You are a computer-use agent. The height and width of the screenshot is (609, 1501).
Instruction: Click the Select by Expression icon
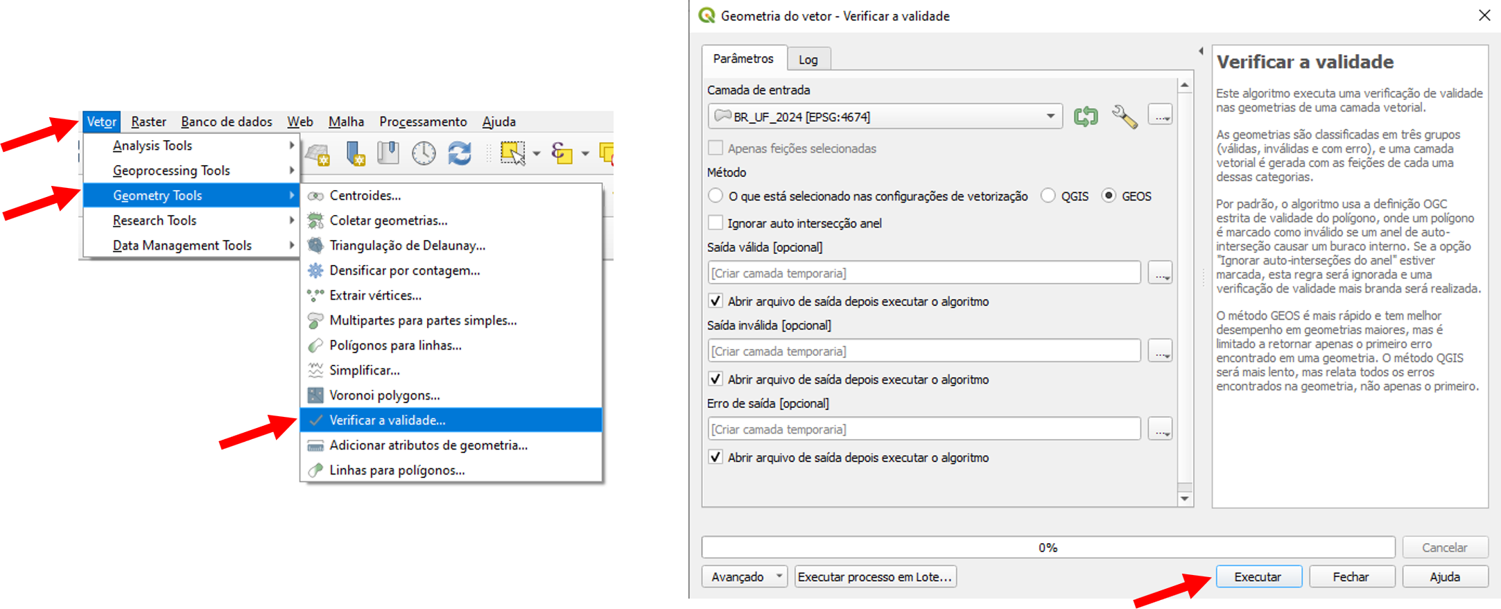(x=562, y=153)
